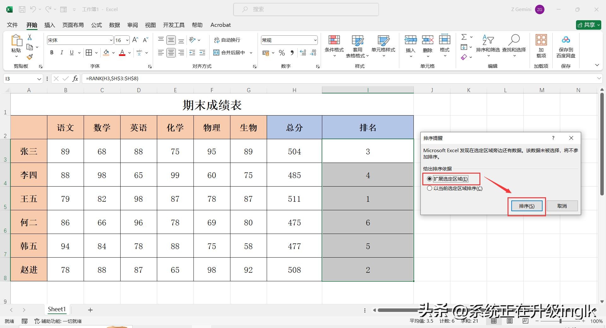Click the Italic formatting icon
The height and width of the screenshot is (328, 606).
pos(62,53)
